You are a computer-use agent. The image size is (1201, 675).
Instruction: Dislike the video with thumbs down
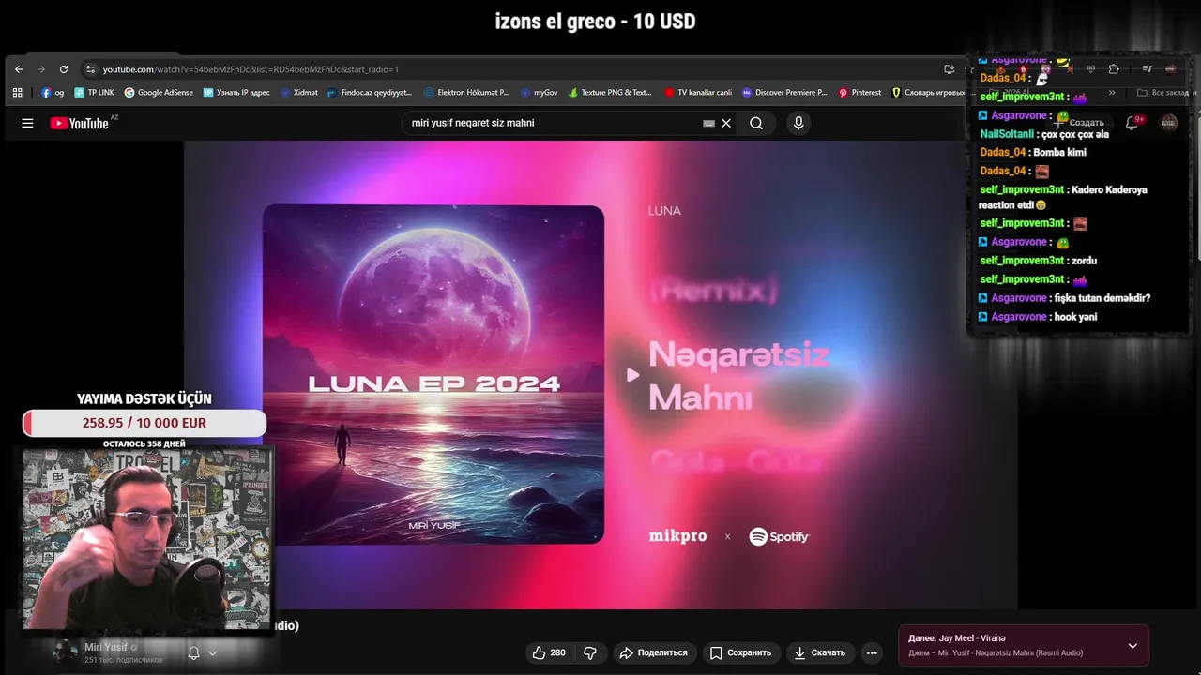click(x=590, y=652)
